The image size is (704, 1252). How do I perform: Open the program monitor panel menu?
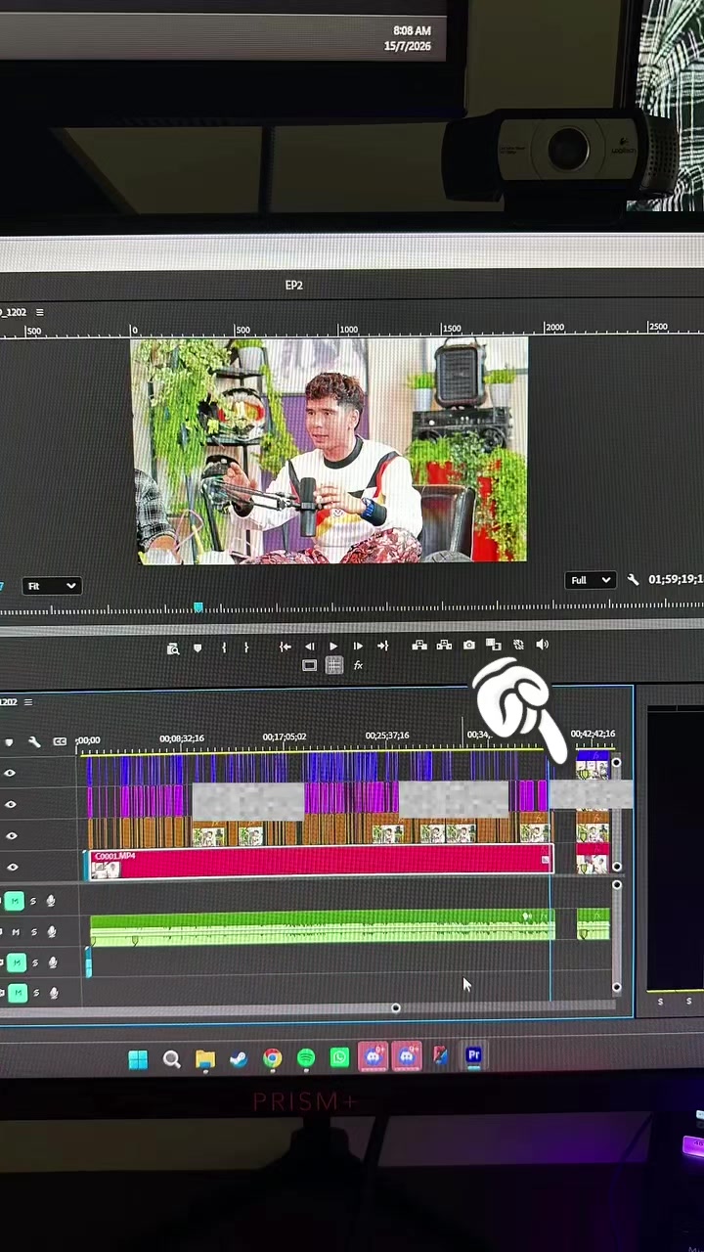click(40, 312)
